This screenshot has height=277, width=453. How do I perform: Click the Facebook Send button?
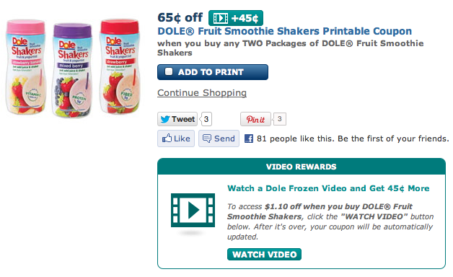(219, 138)
